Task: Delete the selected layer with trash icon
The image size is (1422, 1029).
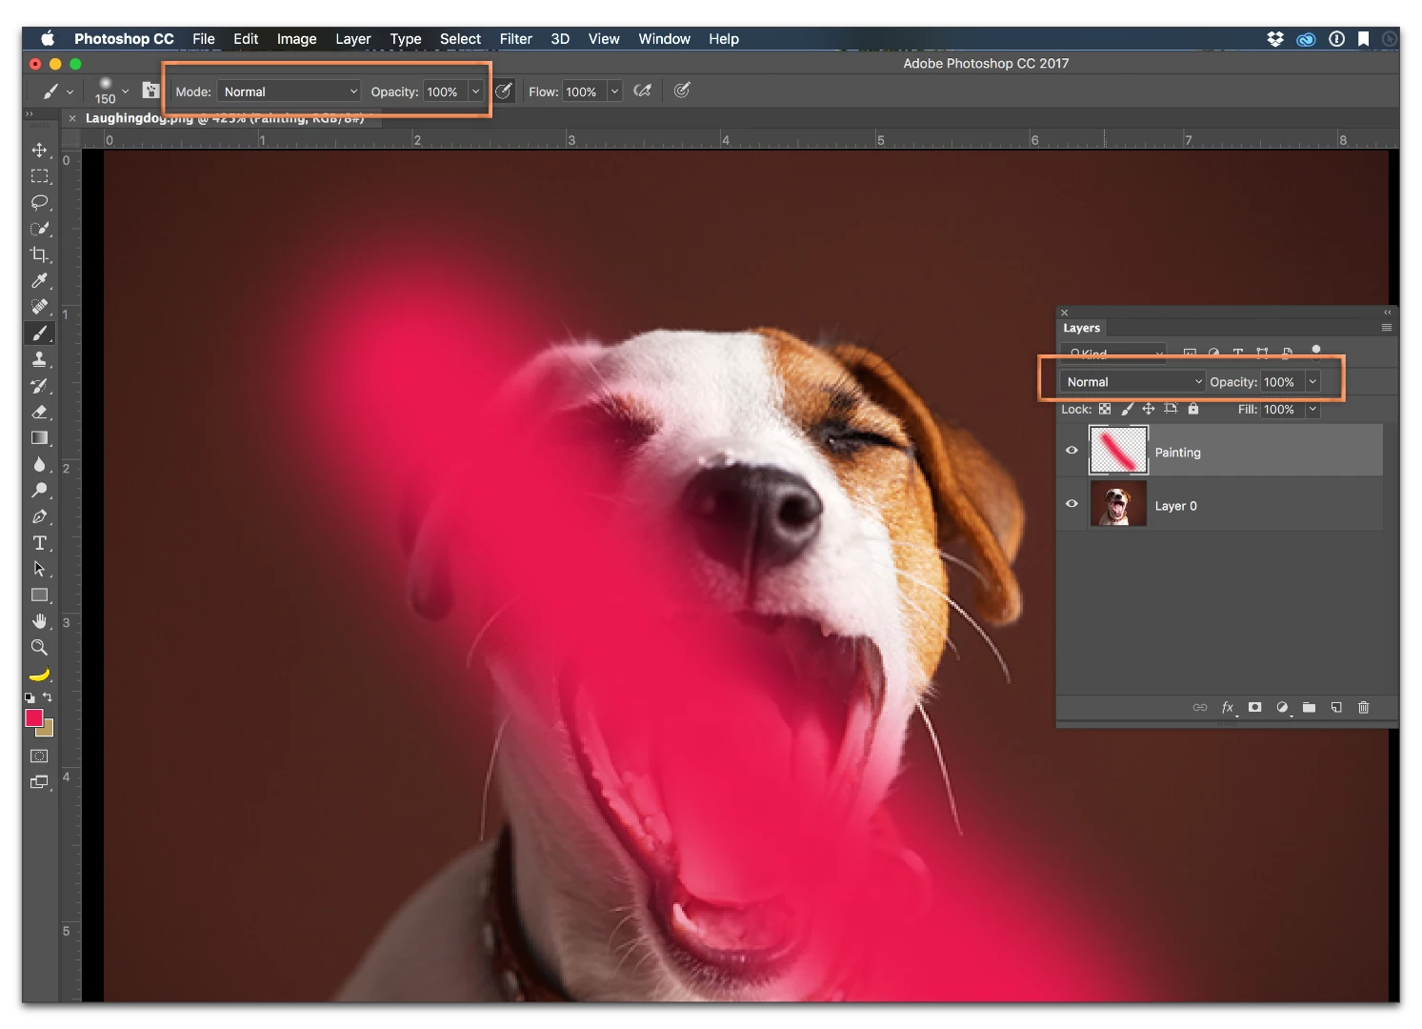Action: coord(1363,707)
